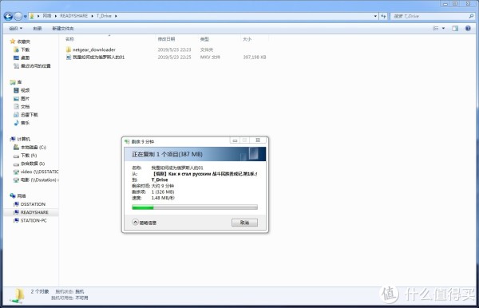The image size is (479, 308).
Task: Select the READYSHARE breadcrumb in address bar
Action: [73, 16]
